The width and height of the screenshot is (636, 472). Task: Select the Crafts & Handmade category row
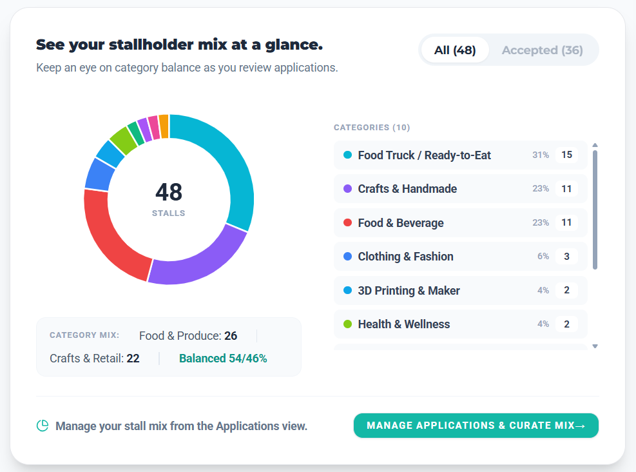tap(460, 189)
